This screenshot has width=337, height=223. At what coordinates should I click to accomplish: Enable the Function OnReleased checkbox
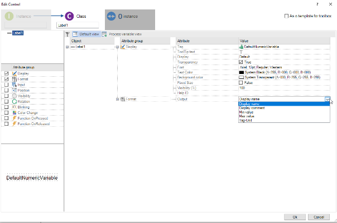coord(7,123)
